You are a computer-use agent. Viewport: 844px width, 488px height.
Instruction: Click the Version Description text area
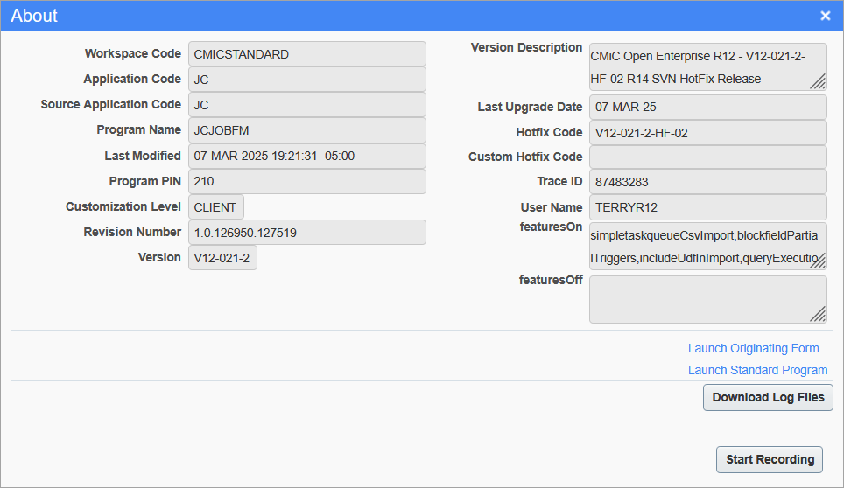[x=707, y=67]
